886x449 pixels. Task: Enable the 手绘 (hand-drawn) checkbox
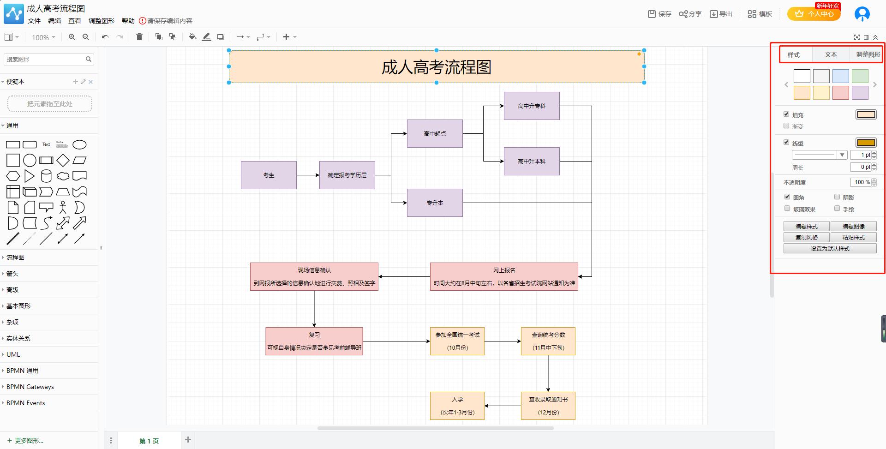coord(837,208)
